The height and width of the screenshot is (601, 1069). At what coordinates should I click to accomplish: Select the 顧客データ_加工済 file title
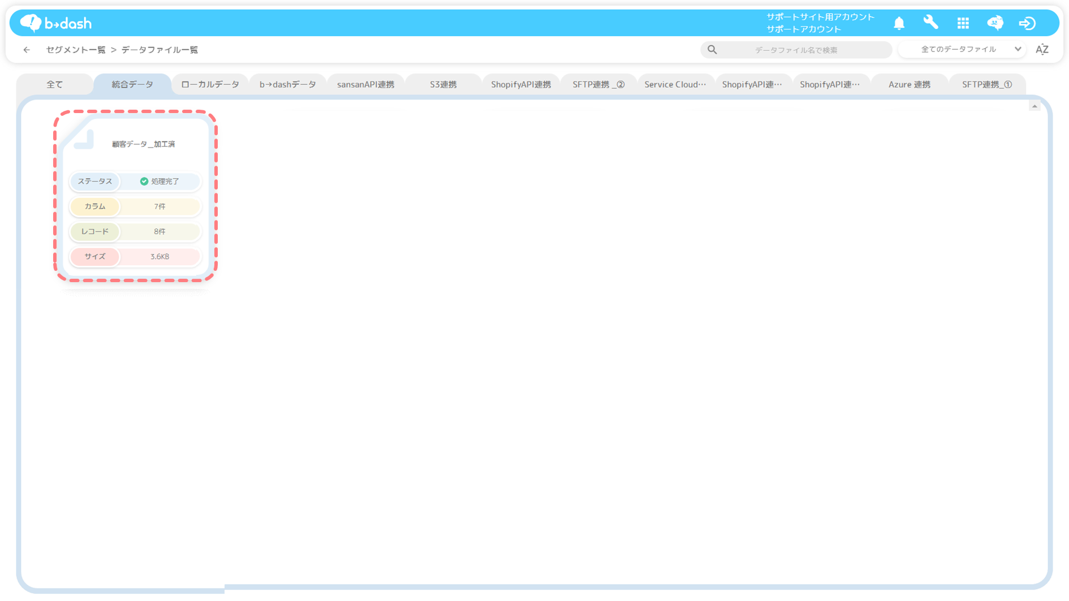[143, 144]
